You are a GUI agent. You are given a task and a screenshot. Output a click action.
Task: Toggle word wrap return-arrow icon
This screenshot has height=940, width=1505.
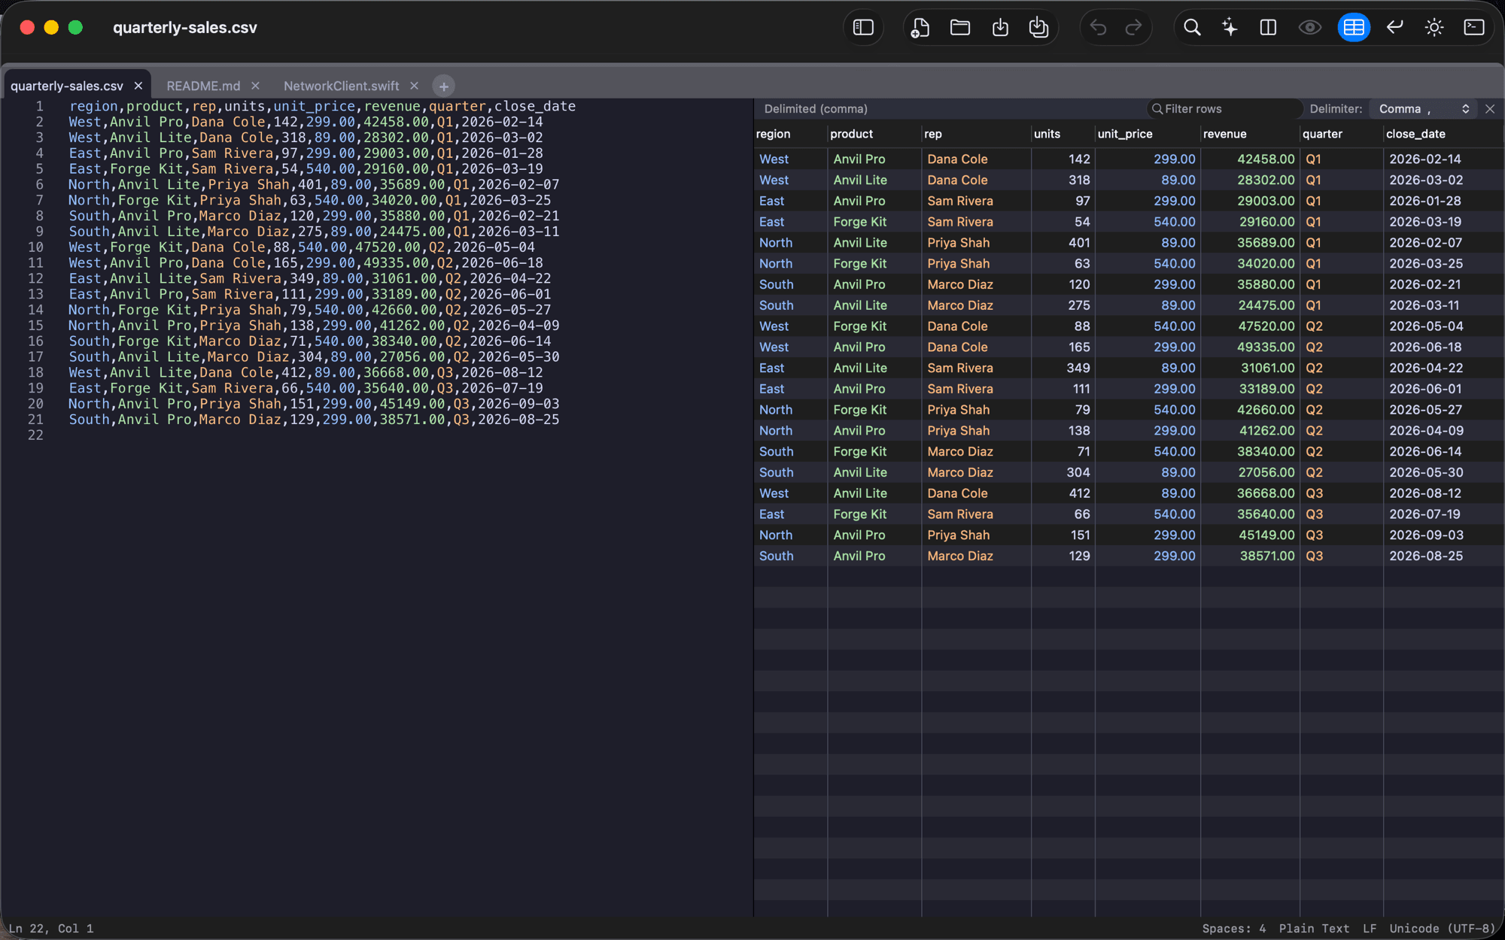(x=1394, y=28)
